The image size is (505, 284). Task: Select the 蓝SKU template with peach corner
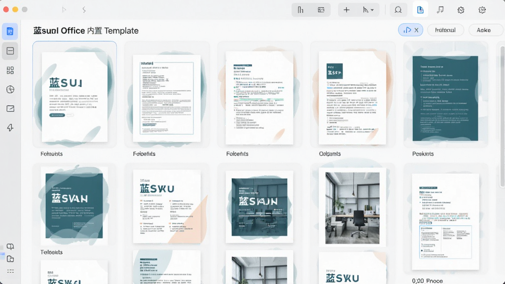coord(167,207)
